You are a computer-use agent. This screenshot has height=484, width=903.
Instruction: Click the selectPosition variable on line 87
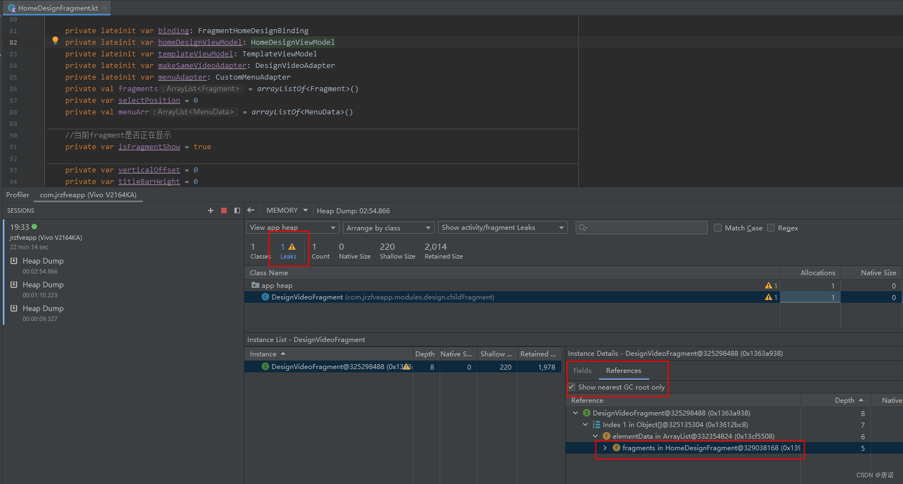point(149,100)
